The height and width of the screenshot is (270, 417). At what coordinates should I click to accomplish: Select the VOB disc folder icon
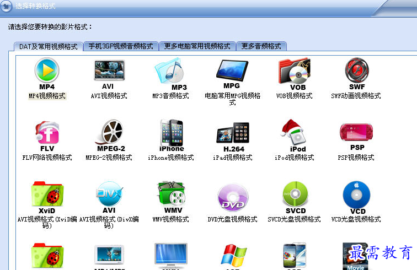(x=295, y=71)
